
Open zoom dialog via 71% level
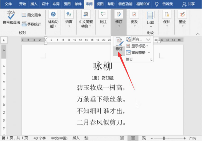[x=193, y=138]
